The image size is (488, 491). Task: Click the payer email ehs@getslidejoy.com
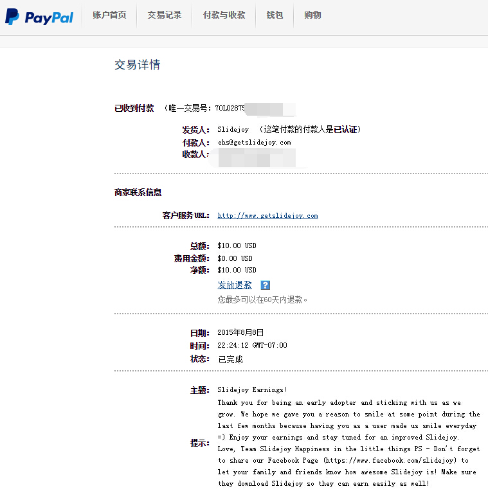255,143
